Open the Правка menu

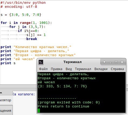[56, 69]
